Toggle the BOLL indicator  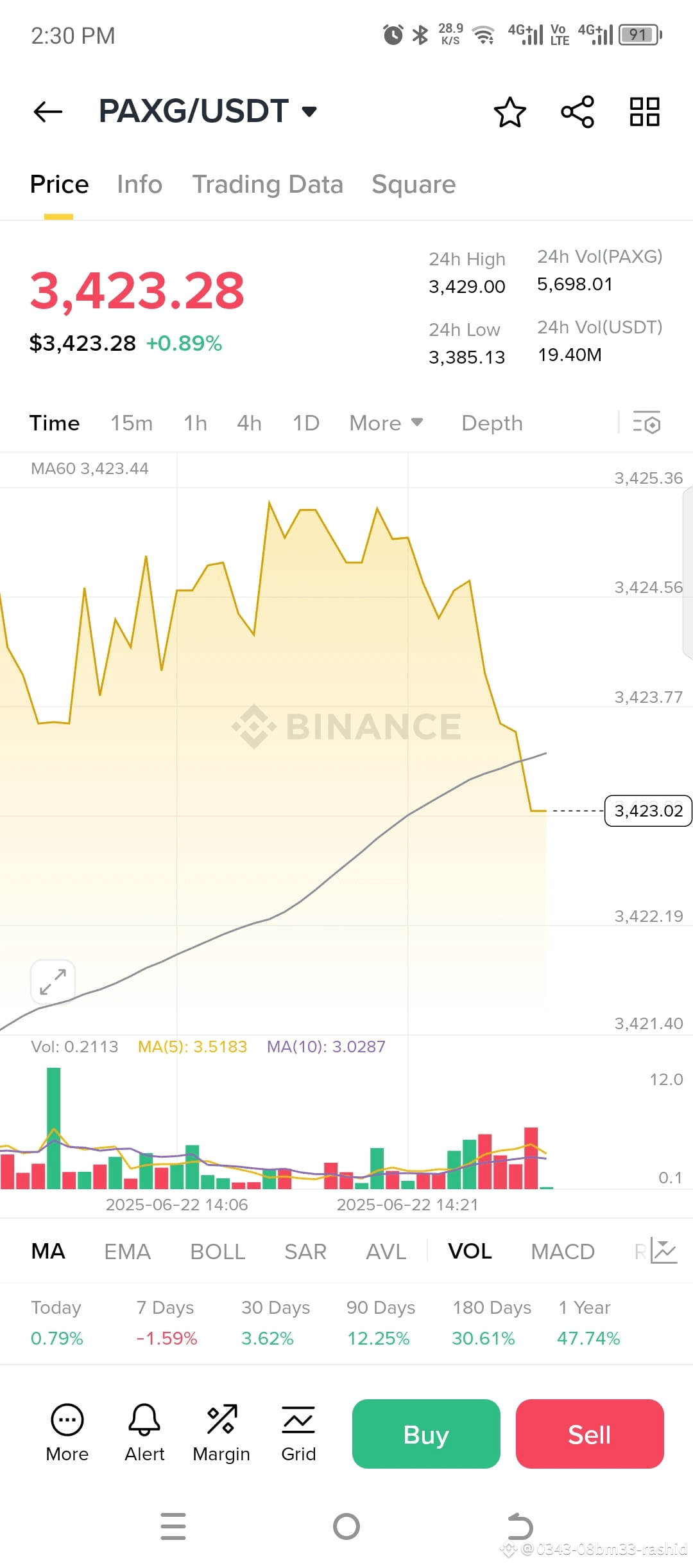(x=218, y=1251)
